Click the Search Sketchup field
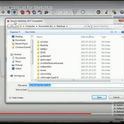 108,26
